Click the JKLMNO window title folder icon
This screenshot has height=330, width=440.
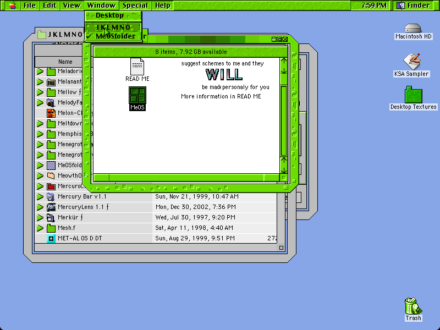coord(42,34)
